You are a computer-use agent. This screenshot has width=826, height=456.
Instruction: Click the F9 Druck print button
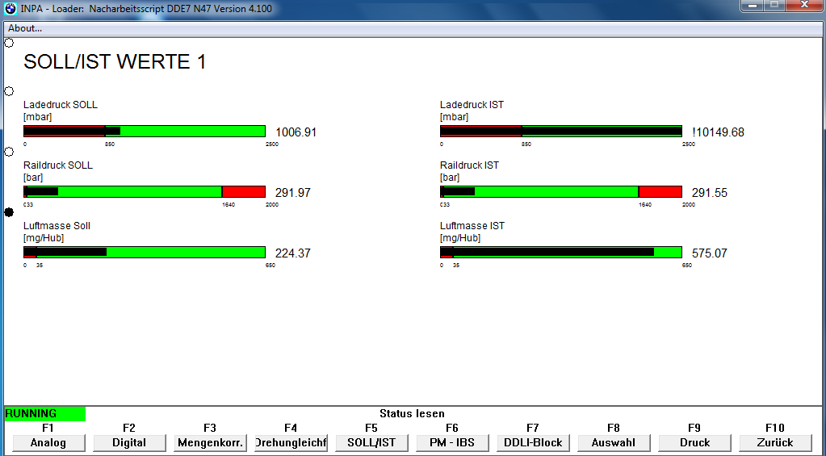(694, 442)
